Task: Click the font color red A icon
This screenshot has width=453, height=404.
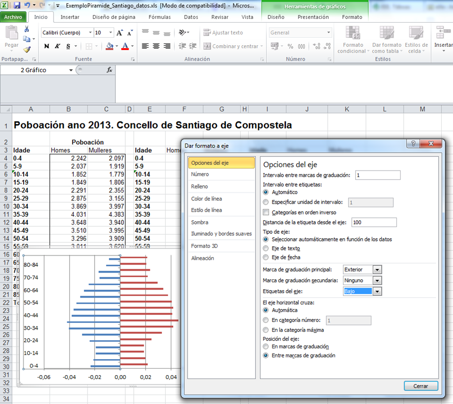Action: [x=125, y=46]
